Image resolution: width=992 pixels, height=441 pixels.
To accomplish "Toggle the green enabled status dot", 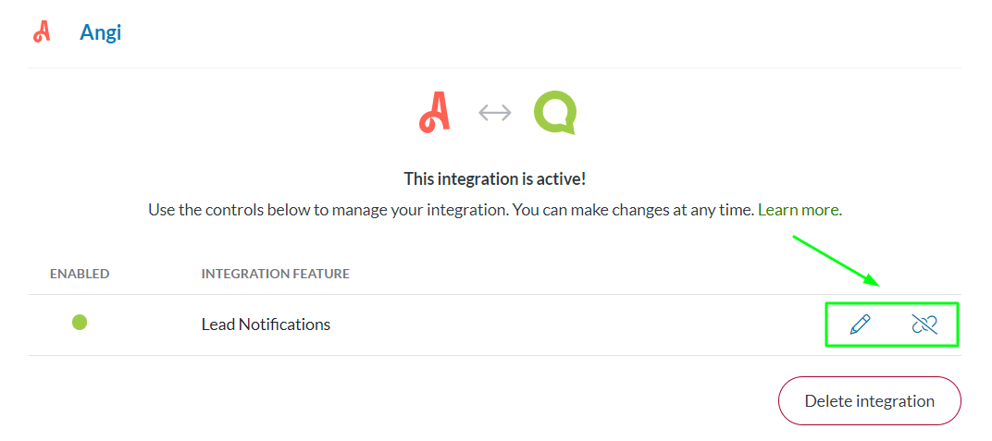I will coord(80,323).
